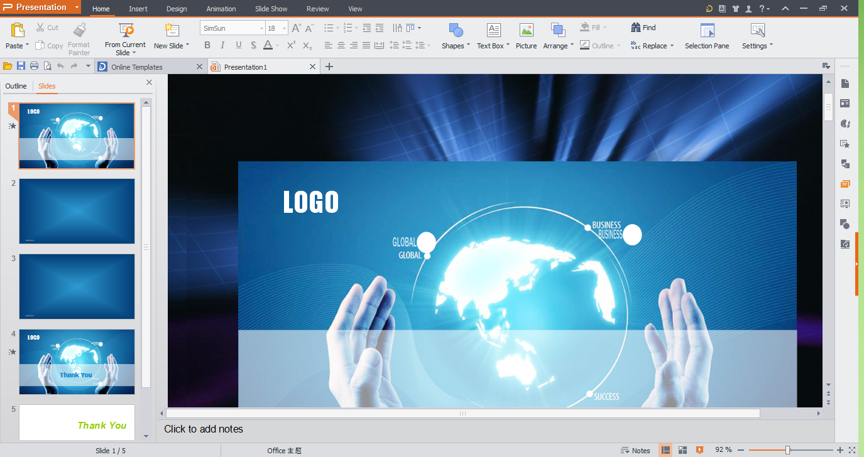Zoom in with the plus button

pyautogui.click(x=840, y=450)
